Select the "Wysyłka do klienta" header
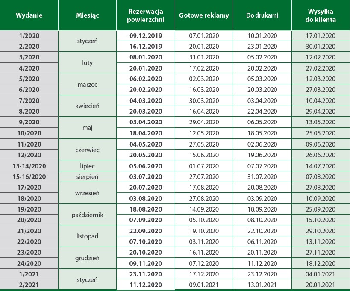Viewport: 350px width, 291px height. pyautogui.click(x=321, y=15)
